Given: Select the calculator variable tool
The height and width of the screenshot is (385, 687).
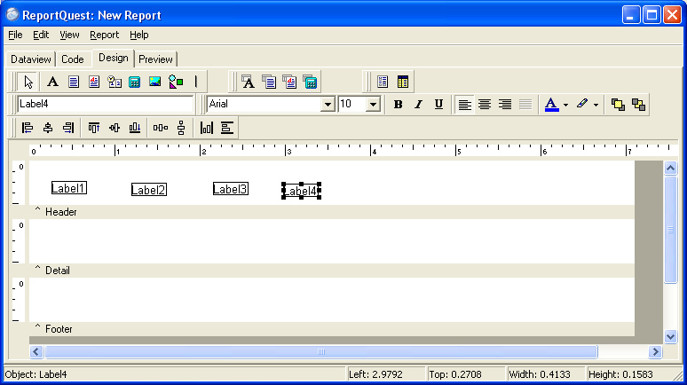Looking at the screenshot, I should coord(135,82).
